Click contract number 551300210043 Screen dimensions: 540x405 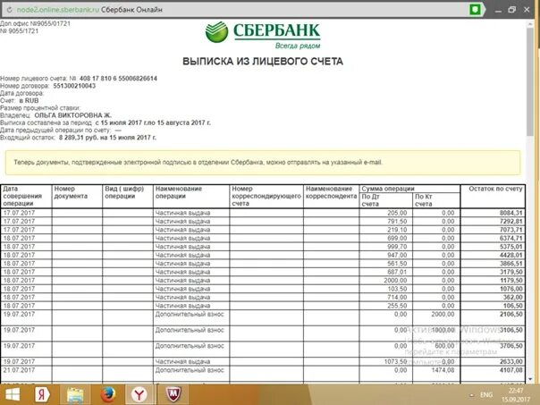pyautogui.click(x=74, y=86)
